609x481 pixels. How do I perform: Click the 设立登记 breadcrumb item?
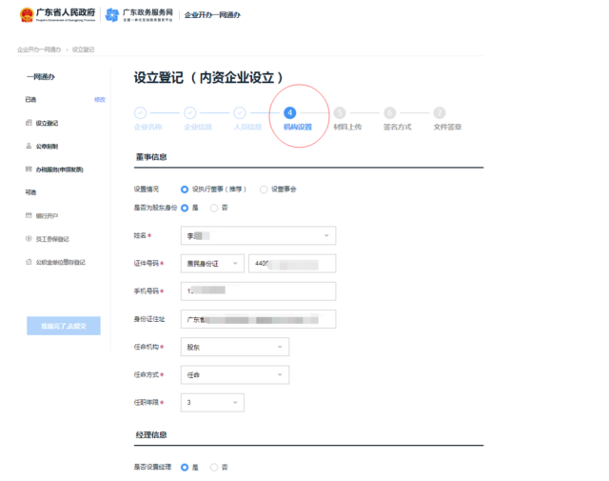coord(83,50)
